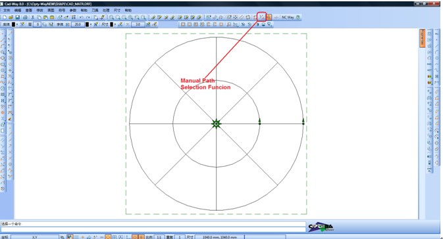Click the NC Way button

pyautogui.click(x=288, y=17)
